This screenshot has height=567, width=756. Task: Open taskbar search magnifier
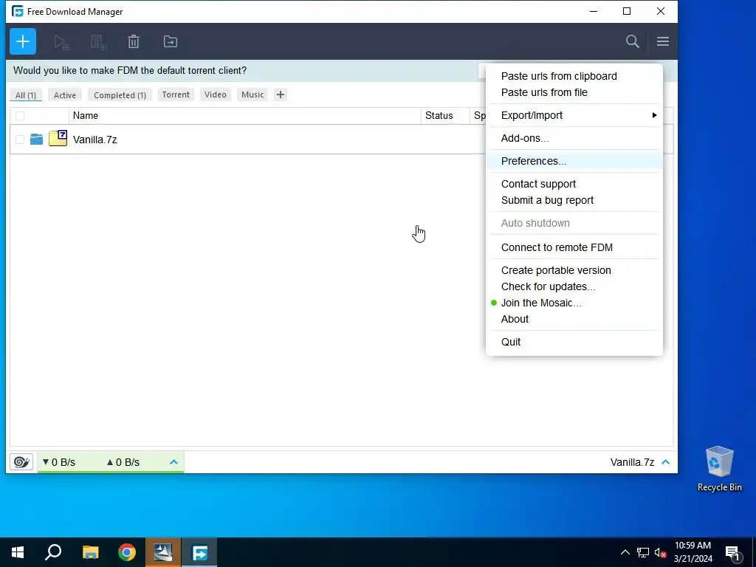[x=53, y=552]
